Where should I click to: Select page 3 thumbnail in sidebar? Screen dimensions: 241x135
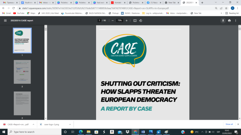(x=22, y=103)
